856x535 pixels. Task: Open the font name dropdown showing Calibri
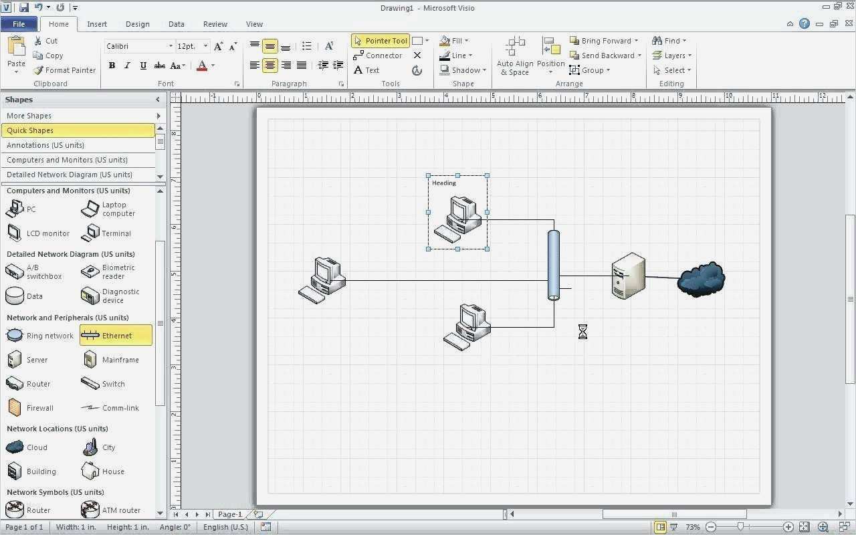click(170, 46)
